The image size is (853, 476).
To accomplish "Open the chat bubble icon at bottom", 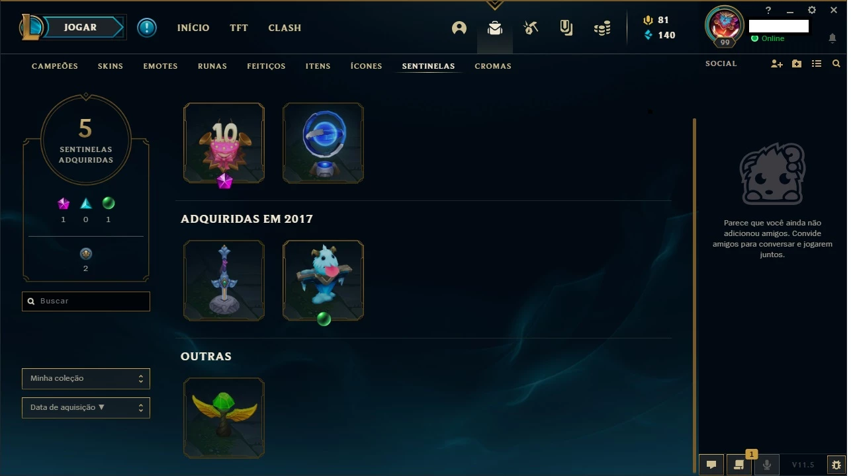I will (711, 465).
